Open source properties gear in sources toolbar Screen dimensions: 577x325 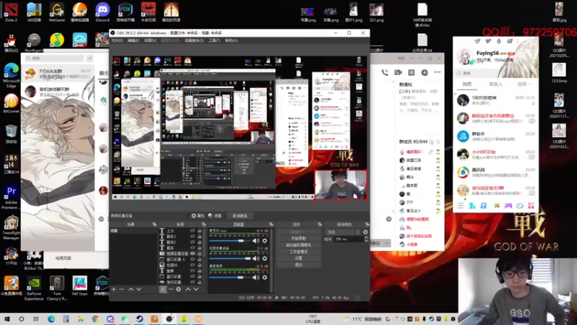[178, 290]
